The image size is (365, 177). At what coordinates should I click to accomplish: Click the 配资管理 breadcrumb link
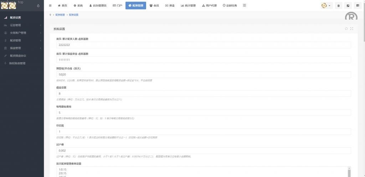click(x=60, y=15)
